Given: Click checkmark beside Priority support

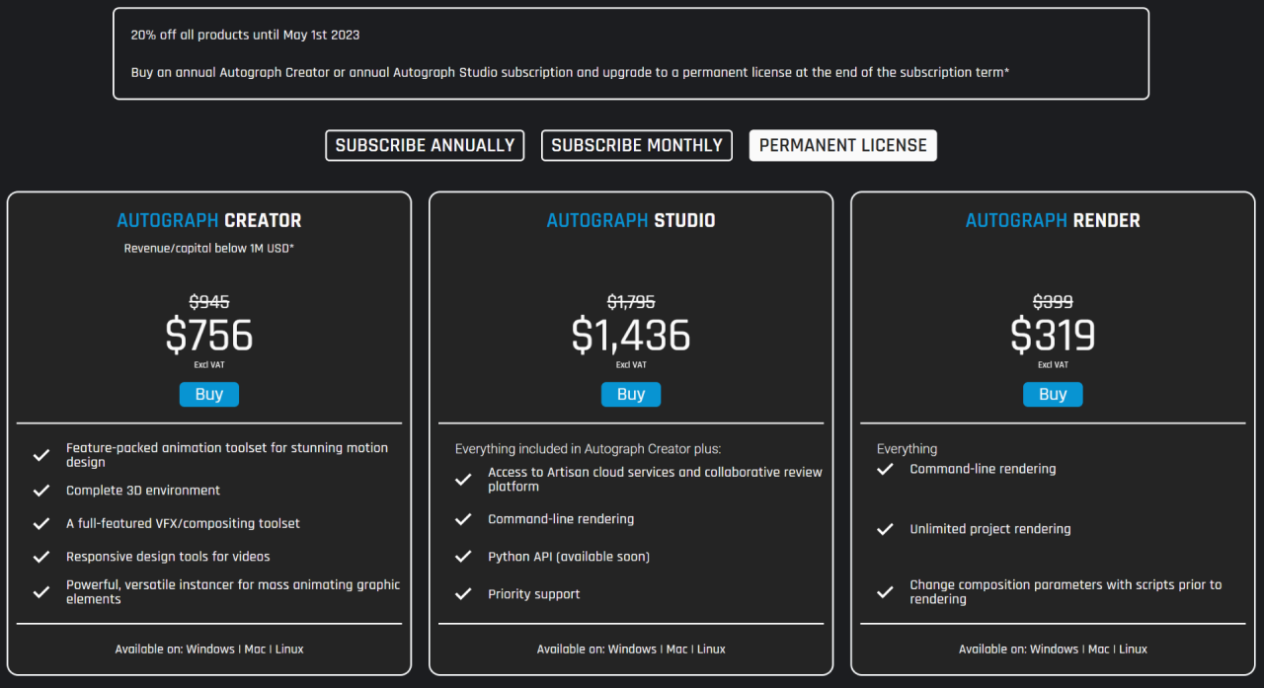Looking at the screenshot, I should 463,594.
